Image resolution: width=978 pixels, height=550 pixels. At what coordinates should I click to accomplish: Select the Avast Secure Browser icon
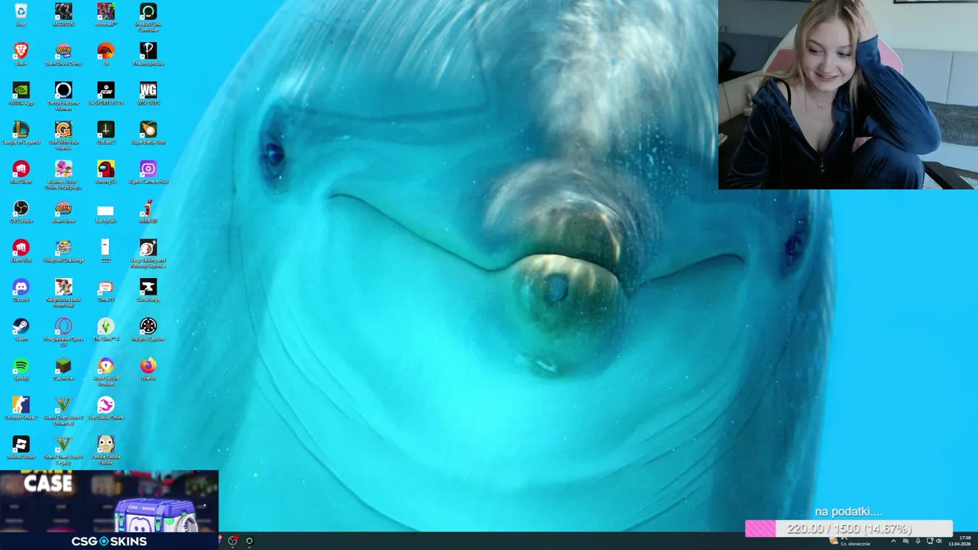105,371
